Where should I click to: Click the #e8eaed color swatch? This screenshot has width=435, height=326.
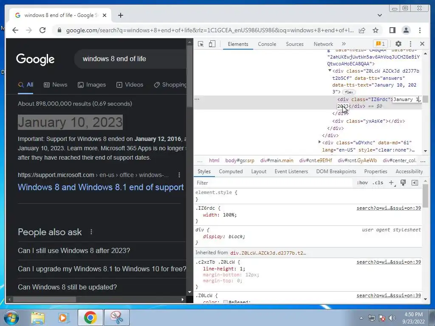coord(226,302)
